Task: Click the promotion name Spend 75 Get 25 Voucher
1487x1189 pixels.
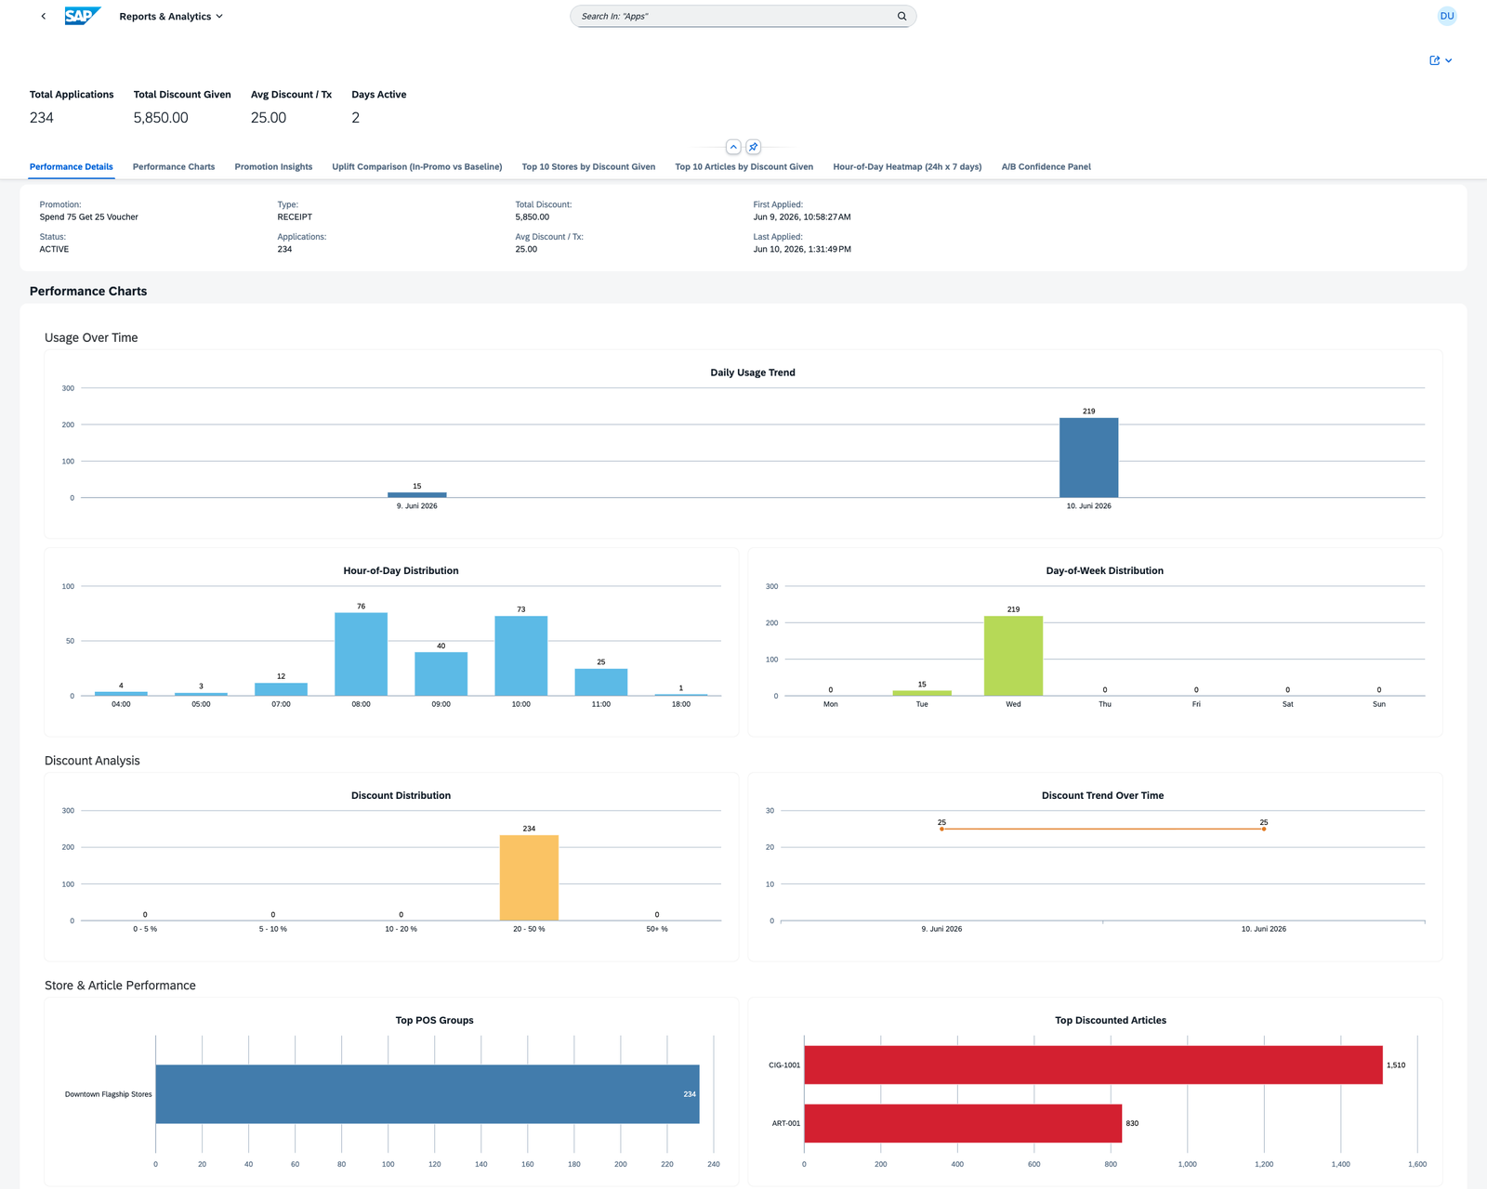Action: 89,217
